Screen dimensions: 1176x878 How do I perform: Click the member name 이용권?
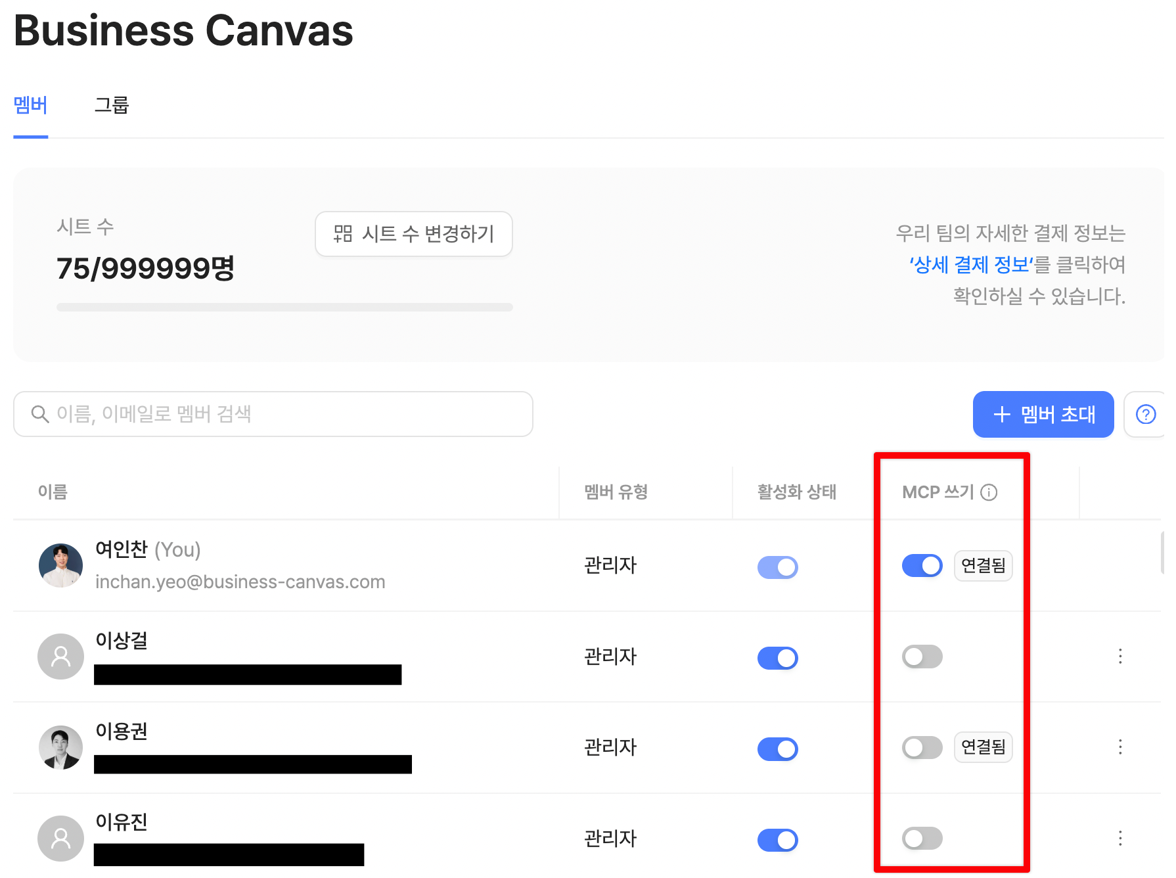click(122, 731)
